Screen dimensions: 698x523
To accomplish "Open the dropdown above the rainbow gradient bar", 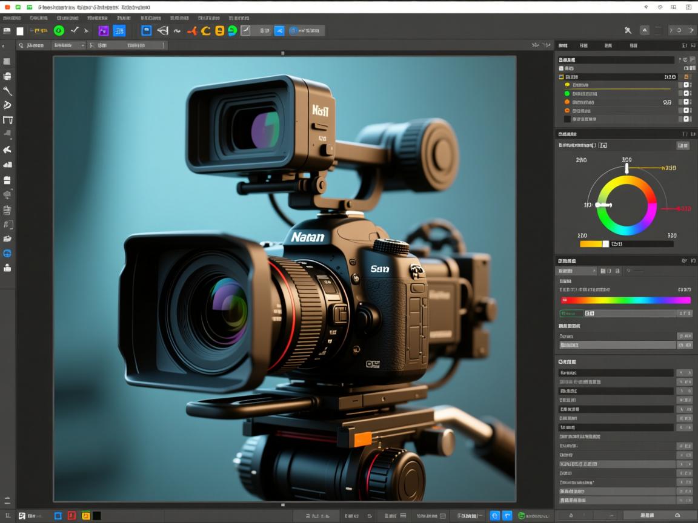I will tap(577, 271).
